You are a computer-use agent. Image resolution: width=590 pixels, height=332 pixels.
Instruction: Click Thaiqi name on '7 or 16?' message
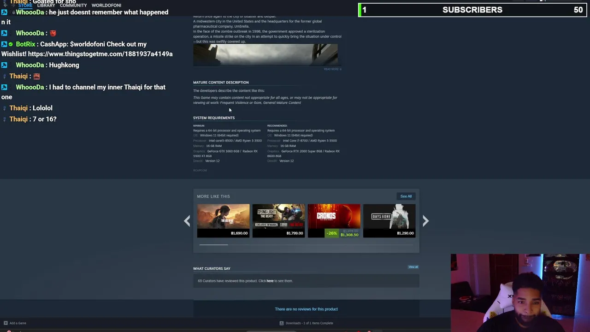click(x=18, y=119)
